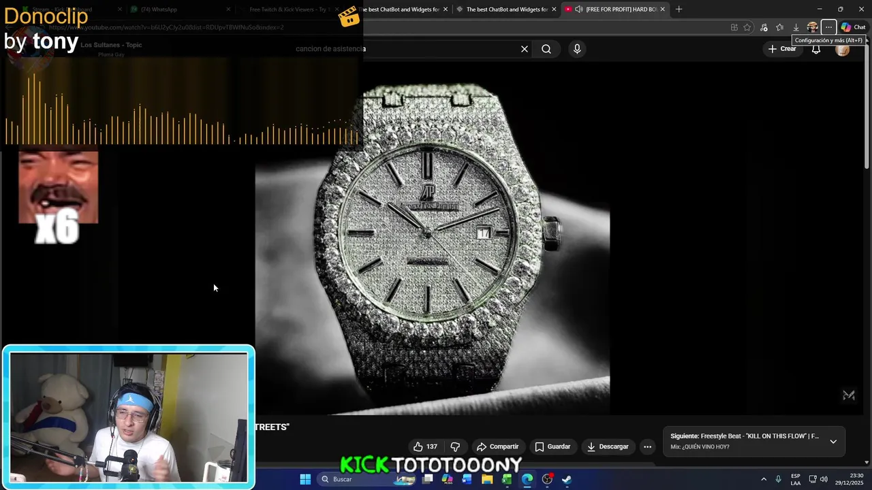Open the YouTube account avatar menu

pyautogui.click(x=843, y=49)
